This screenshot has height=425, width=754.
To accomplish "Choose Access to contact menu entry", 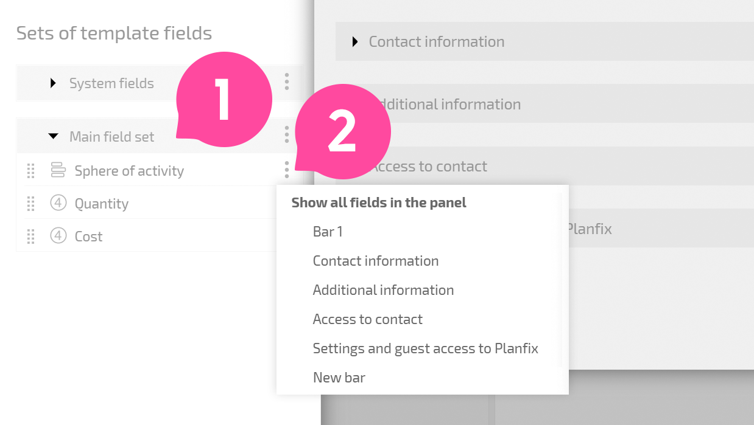I will click(x=368, y=319).
